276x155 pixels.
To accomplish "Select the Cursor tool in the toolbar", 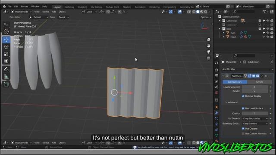I will 6,32.
